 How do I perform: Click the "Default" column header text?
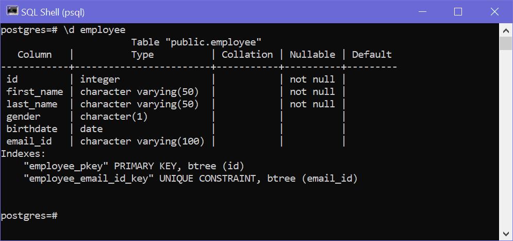tap(371, 55)
